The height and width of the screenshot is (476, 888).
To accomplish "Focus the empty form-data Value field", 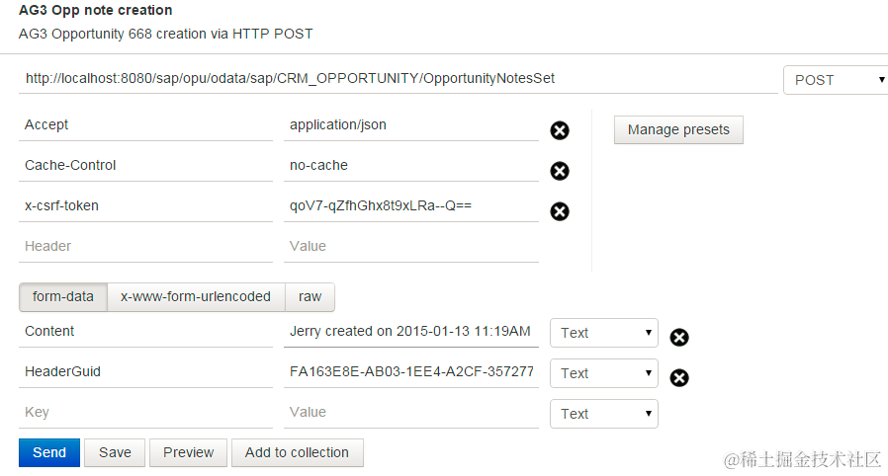I will pos(411,413).
